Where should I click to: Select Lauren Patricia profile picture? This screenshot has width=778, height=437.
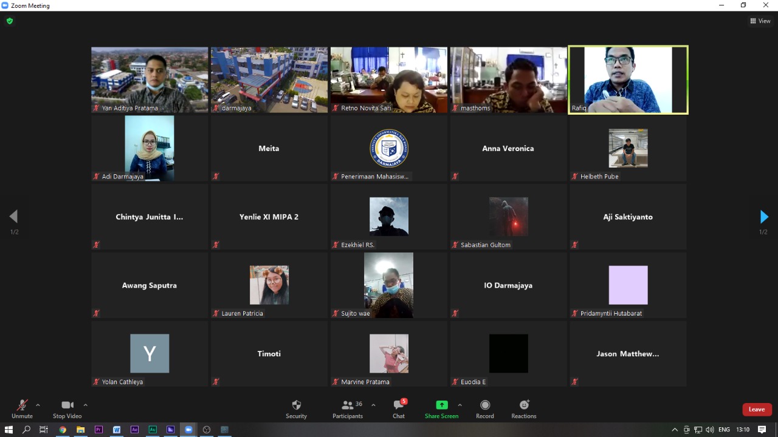click(269, 285)
